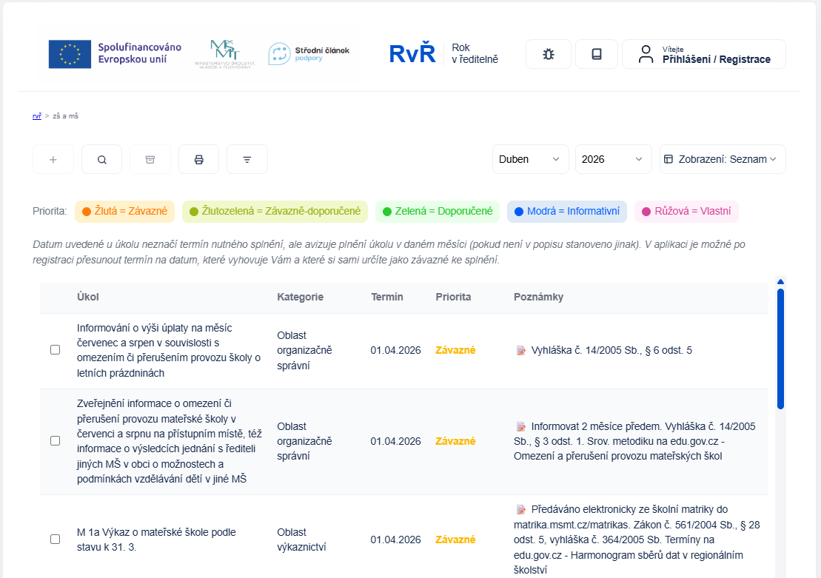The height and width of the screenshot is (578, 821).
Task: Click the plus add task icon
Action: (x=53, y=159)
